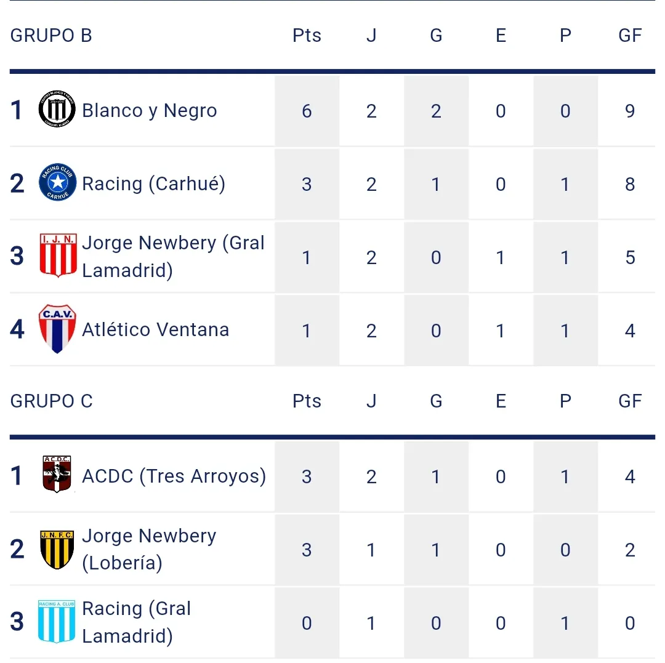This screenshot has width=665, height=663.
Task: Tap the J.N.F.C. black and yellow shield
Action: click(x=57, y=549)
